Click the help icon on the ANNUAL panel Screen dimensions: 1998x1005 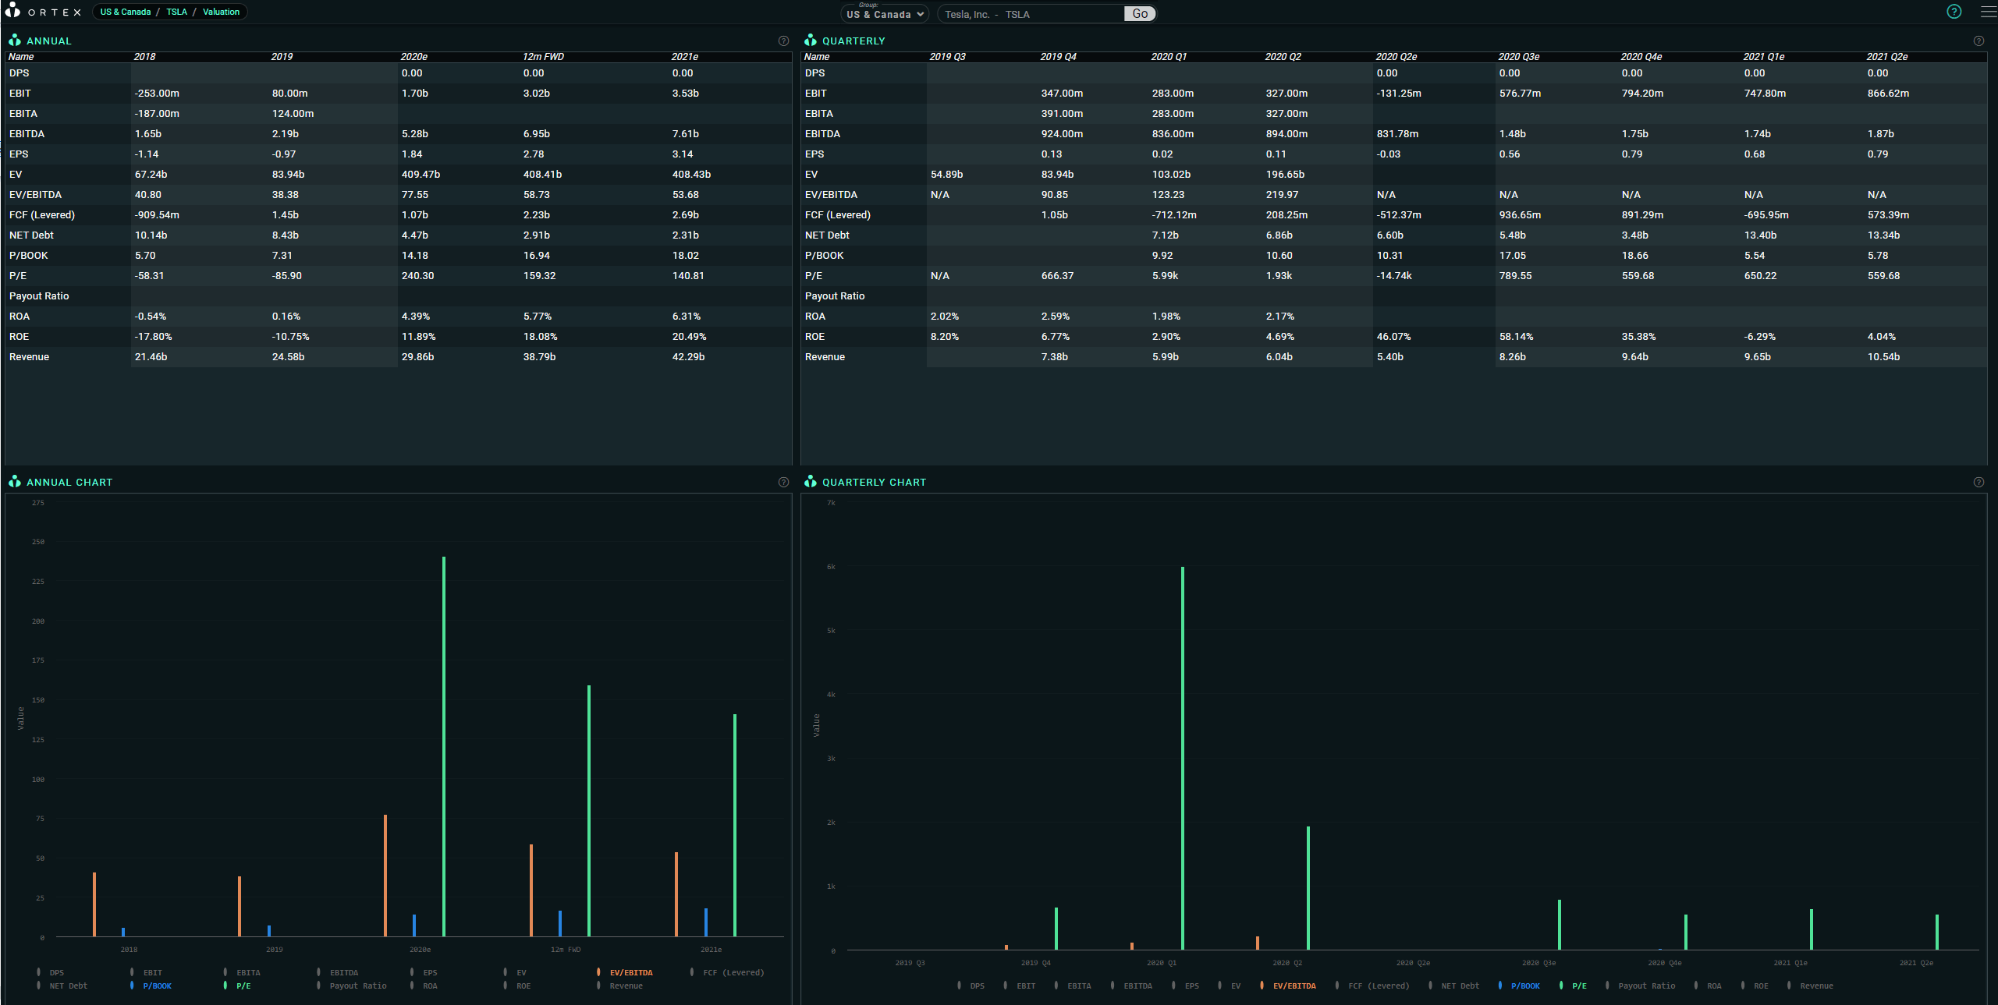(783, 41)
